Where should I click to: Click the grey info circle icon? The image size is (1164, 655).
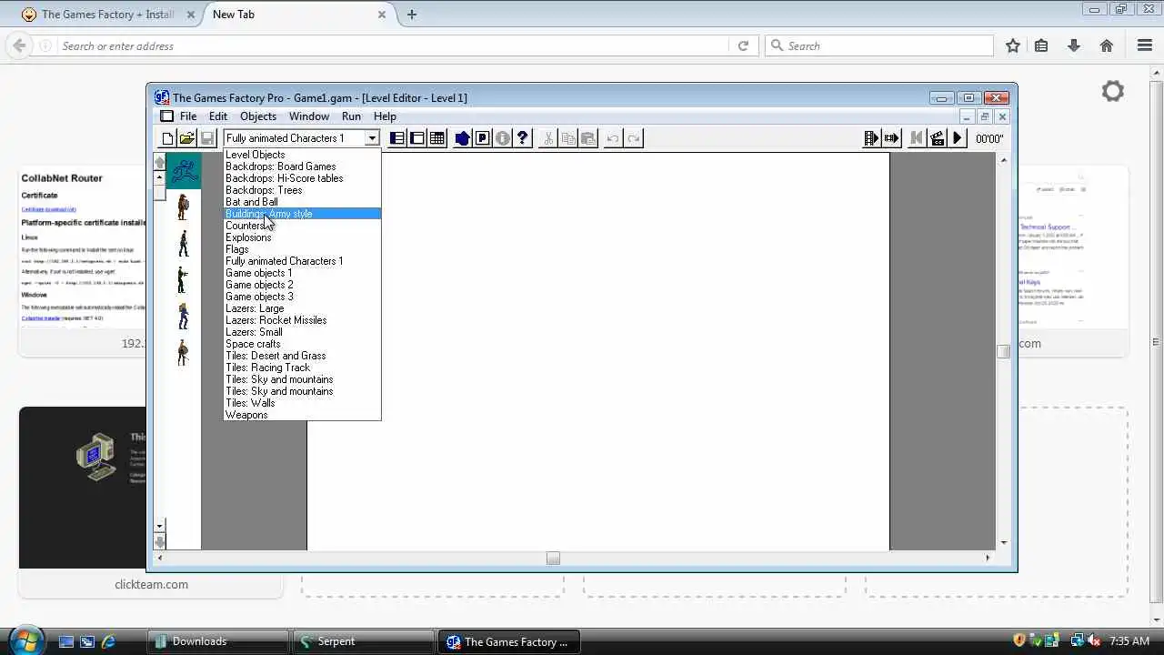click(503, 138)
